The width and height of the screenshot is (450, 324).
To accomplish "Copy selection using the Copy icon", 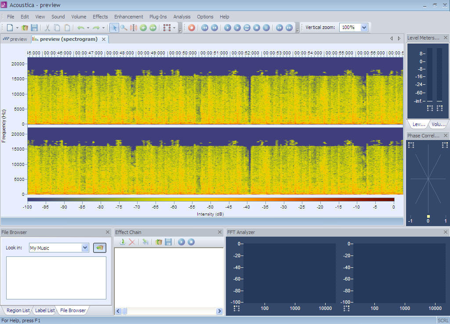I will pyautogui.click(x=57, y=28).
